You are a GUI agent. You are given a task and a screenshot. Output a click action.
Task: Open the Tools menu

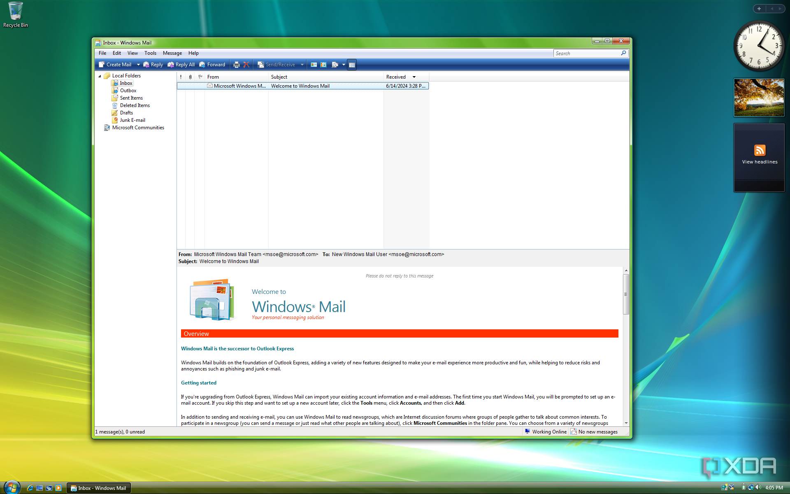150,53
